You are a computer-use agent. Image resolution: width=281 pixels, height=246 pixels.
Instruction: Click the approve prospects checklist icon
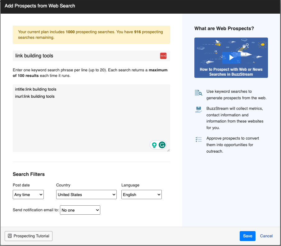[x=198, y=139]
